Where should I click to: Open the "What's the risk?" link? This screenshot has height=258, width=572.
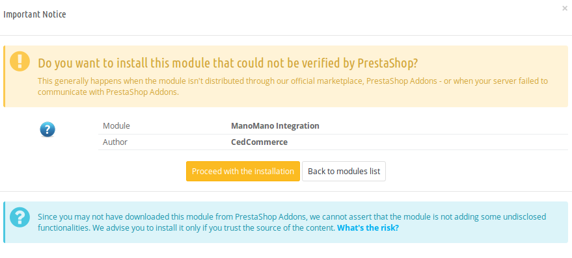click(x=368, y=228)
